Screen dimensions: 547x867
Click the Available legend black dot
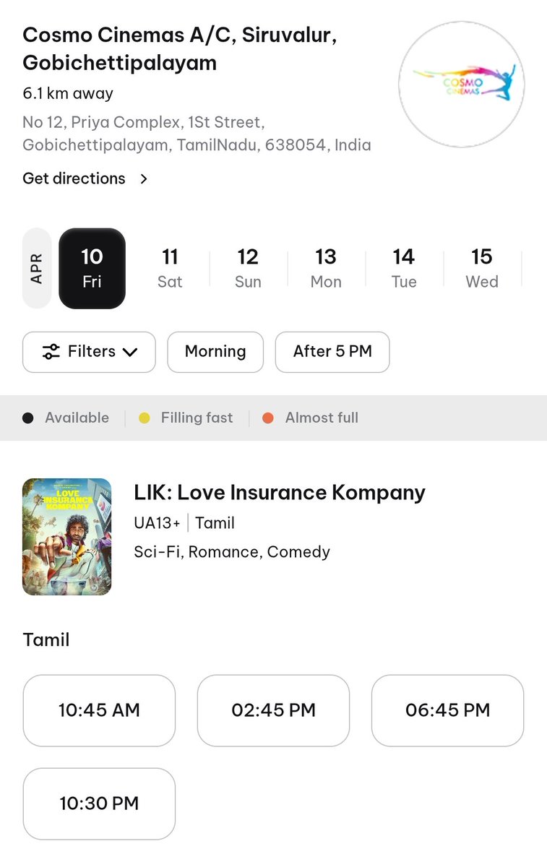point(28,418)
